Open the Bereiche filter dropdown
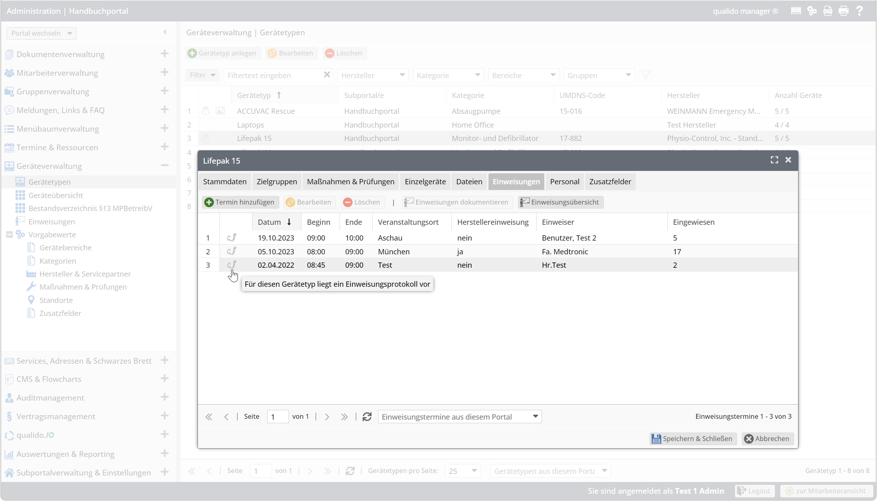 (x=524, y=75)
